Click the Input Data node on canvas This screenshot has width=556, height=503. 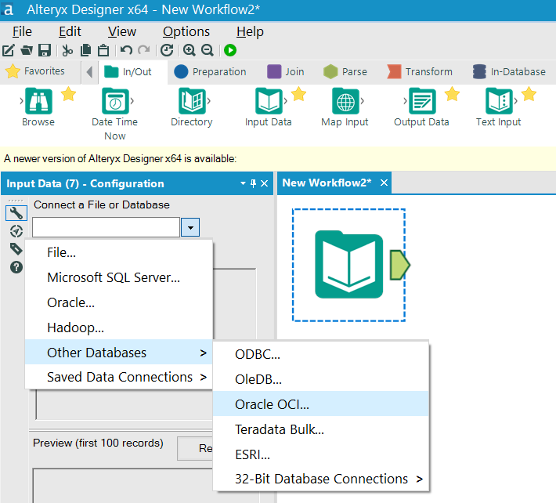tap(349, 265)
